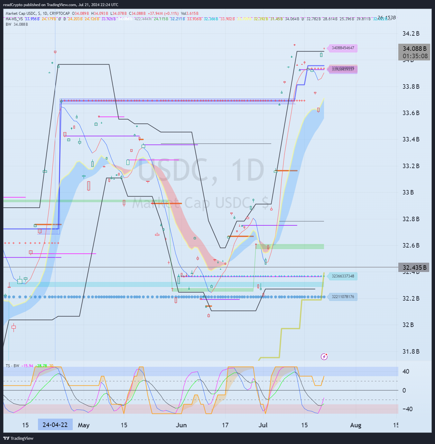Click the purple lightning event icon

(x=324, y=357)
